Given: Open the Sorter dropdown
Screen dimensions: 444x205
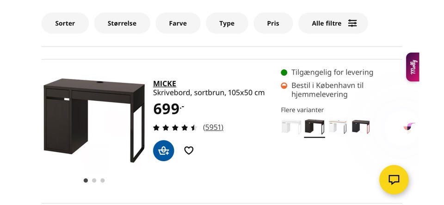Looking at the screenshot, I should 65,23.
